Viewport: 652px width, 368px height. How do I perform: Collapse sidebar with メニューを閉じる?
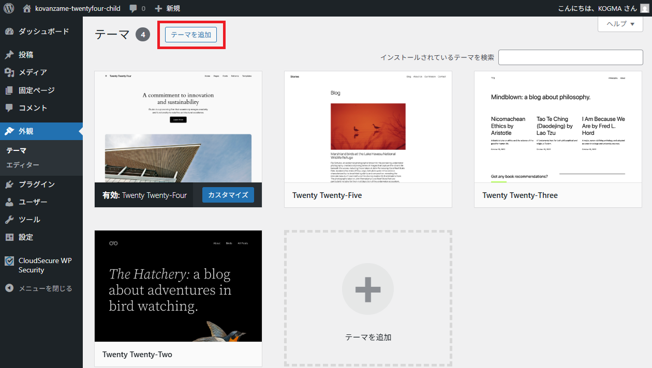45,288
